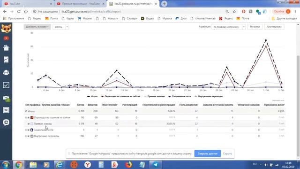Open the Диск bookmark
This screenshot has height=169, width=300.
click(181, 18)
